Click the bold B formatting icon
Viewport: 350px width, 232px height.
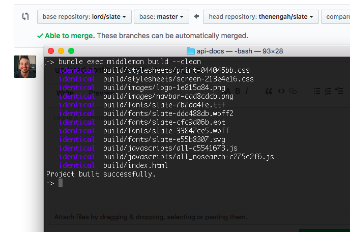[x=238, y=91]
